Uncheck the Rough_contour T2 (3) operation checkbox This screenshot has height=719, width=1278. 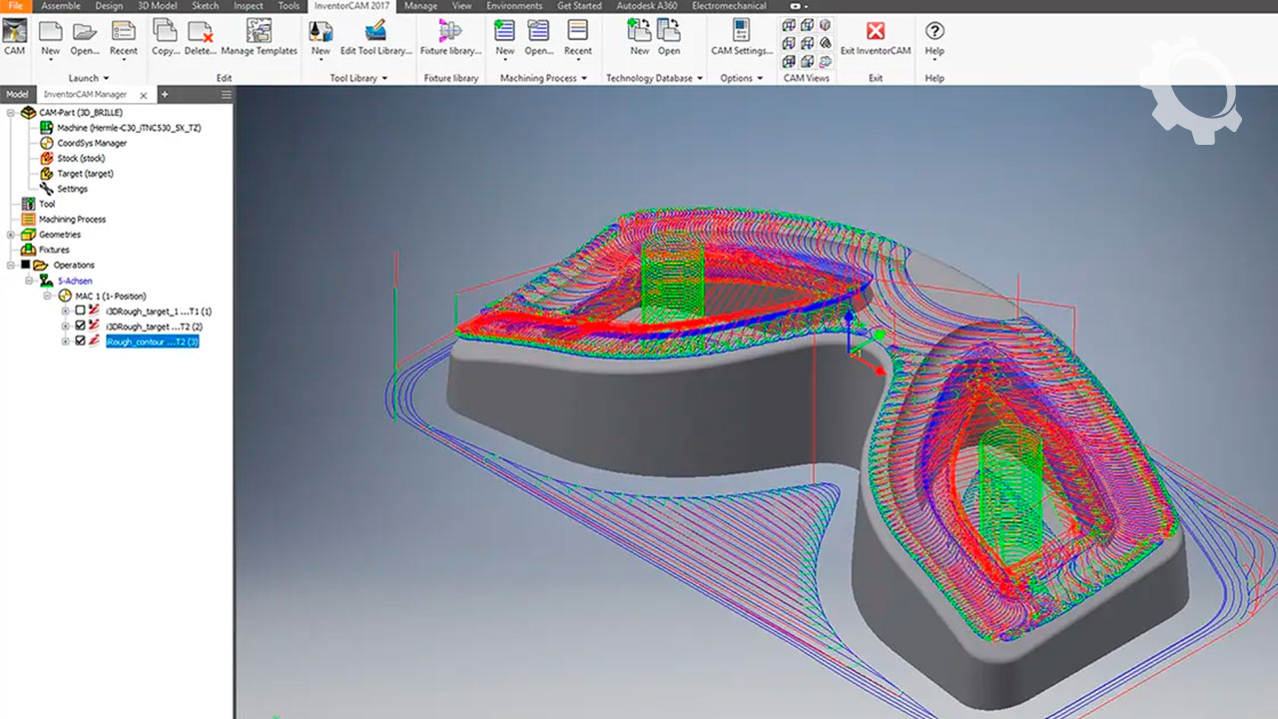(x=81, y=342)
